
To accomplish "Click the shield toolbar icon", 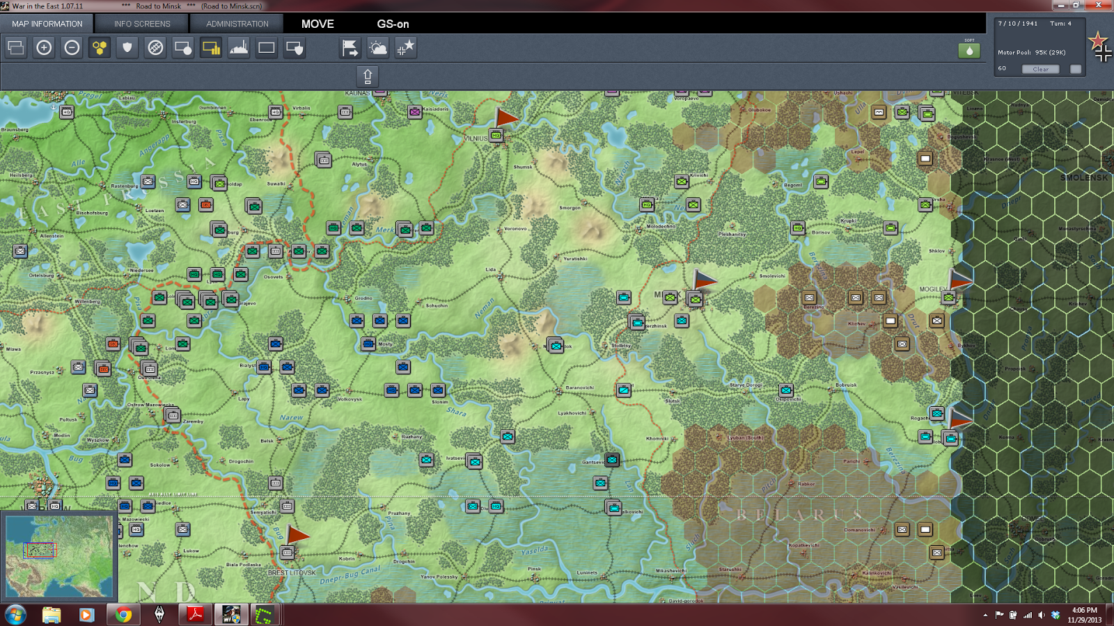I will point(127,48).
